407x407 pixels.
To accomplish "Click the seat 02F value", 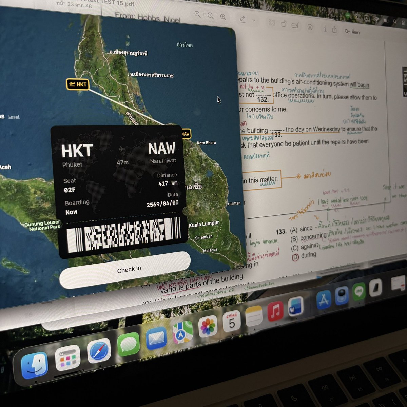I will click(70, 190).
